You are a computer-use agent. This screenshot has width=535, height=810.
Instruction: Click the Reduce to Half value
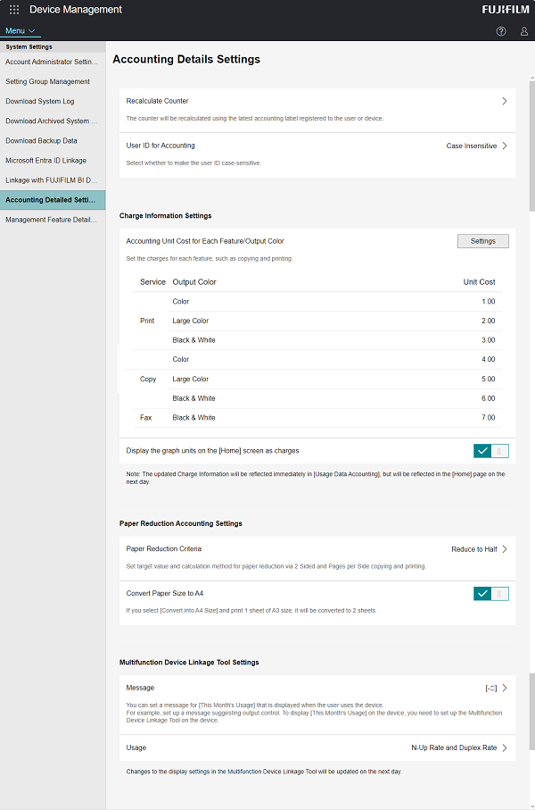tap(473, 549)
